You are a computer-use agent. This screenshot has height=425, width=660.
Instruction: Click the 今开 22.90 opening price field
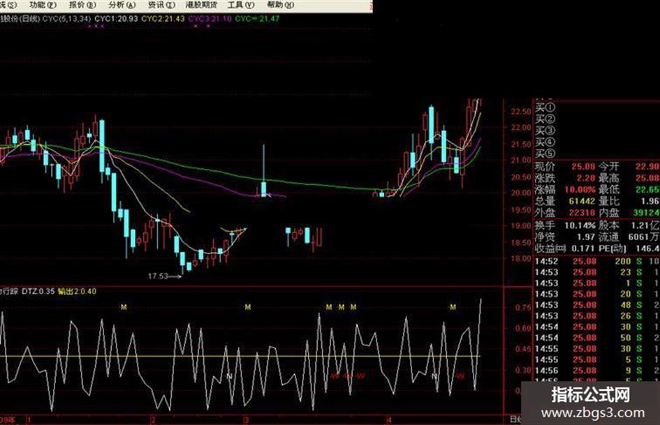(x=629, y=167)
